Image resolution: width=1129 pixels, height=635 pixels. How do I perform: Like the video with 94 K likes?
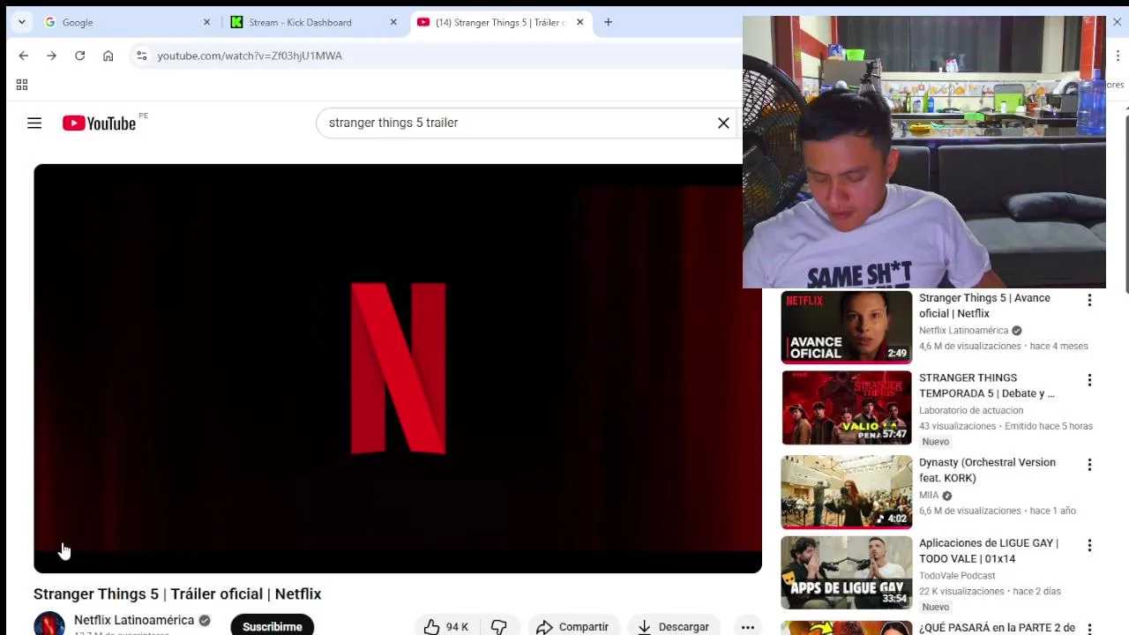pos(446,626)
